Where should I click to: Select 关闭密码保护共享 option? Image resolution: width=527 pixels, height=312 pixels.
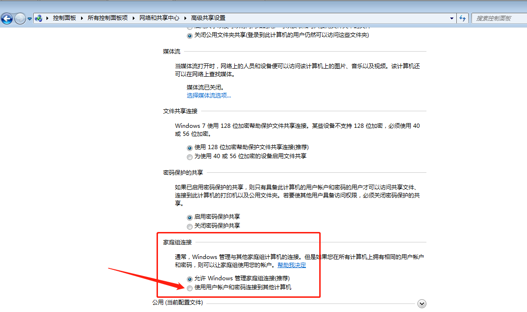tap(189, 226)
